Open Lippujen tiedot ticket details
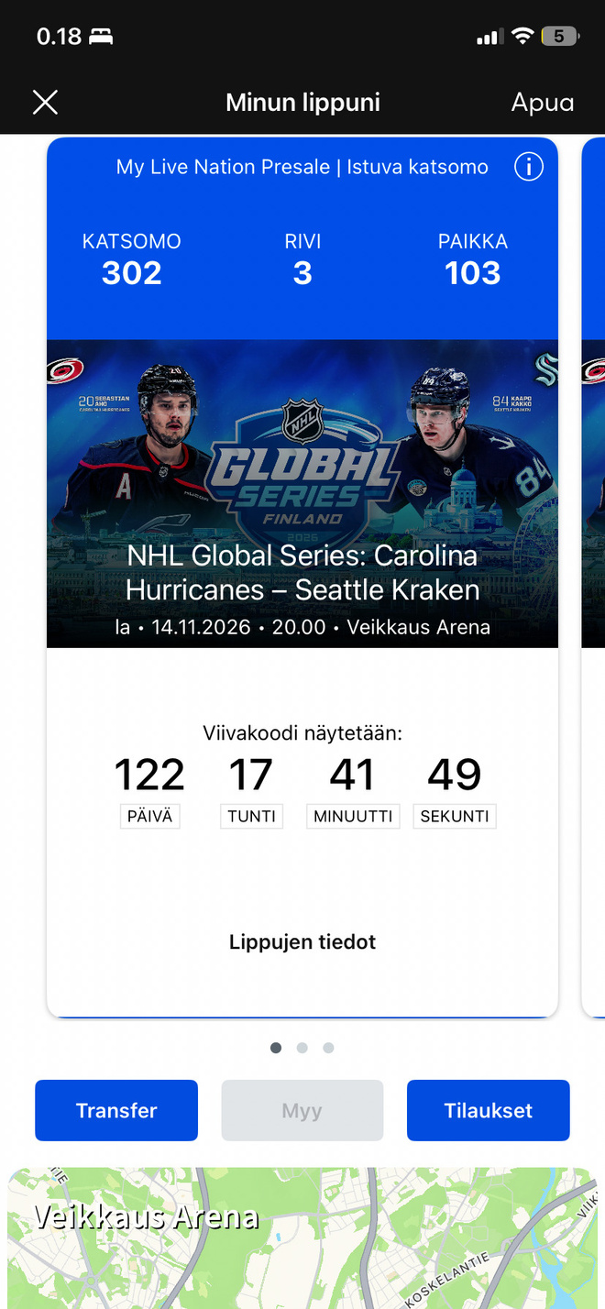Viewport: 605px width, 1309px height. 302,941
